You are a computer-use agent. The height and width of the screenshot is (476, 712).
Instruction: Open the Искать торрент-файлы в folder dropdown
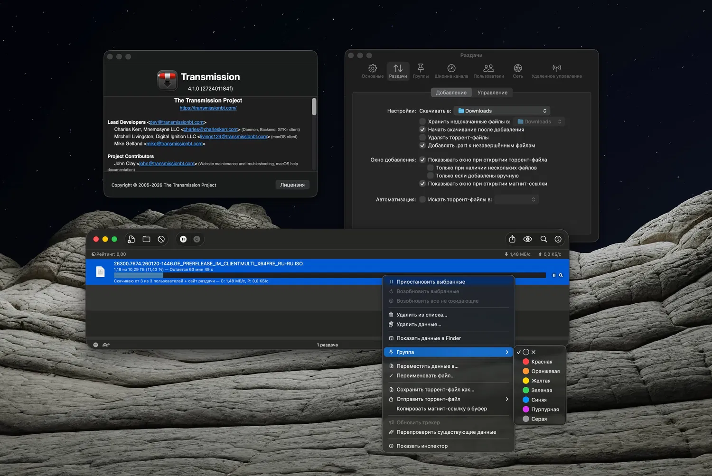[516, 200]
